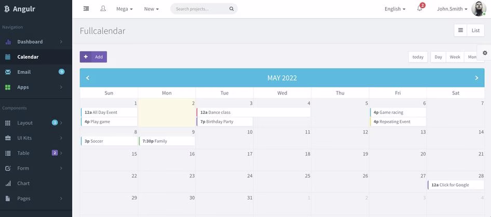Click the hamburger list-view icon button

tap(460, 31)
